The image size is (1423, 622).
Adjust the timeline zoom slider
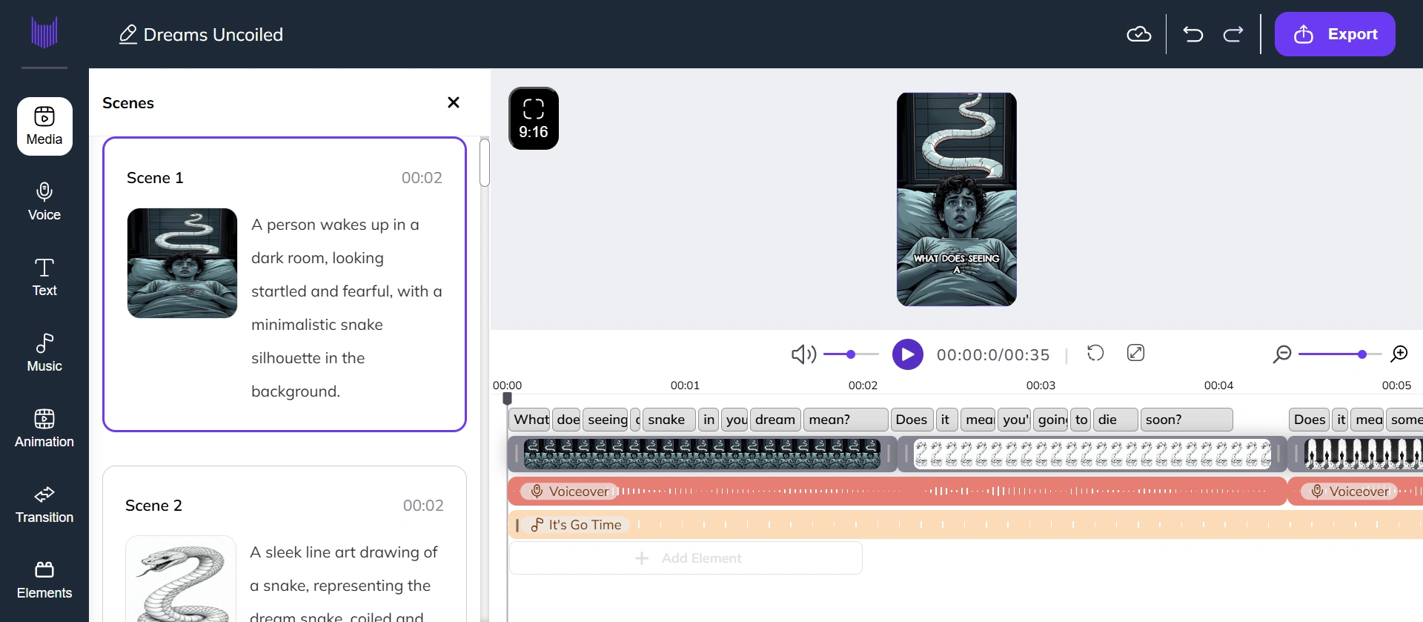pos(1340,354)
